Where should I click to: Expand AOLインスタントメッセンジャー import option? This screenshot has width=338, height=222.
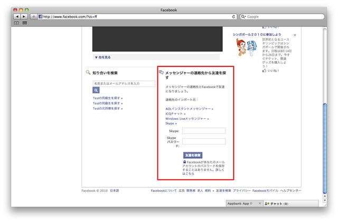pos(189,109)
